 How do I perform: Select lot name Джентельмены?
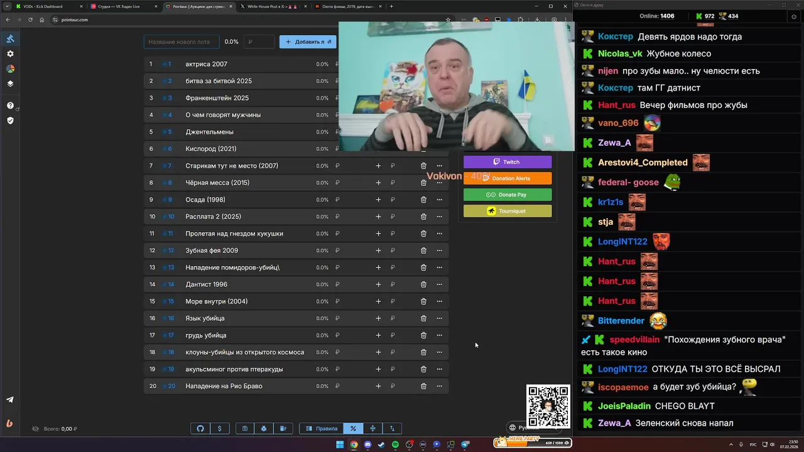click(209, 132)
